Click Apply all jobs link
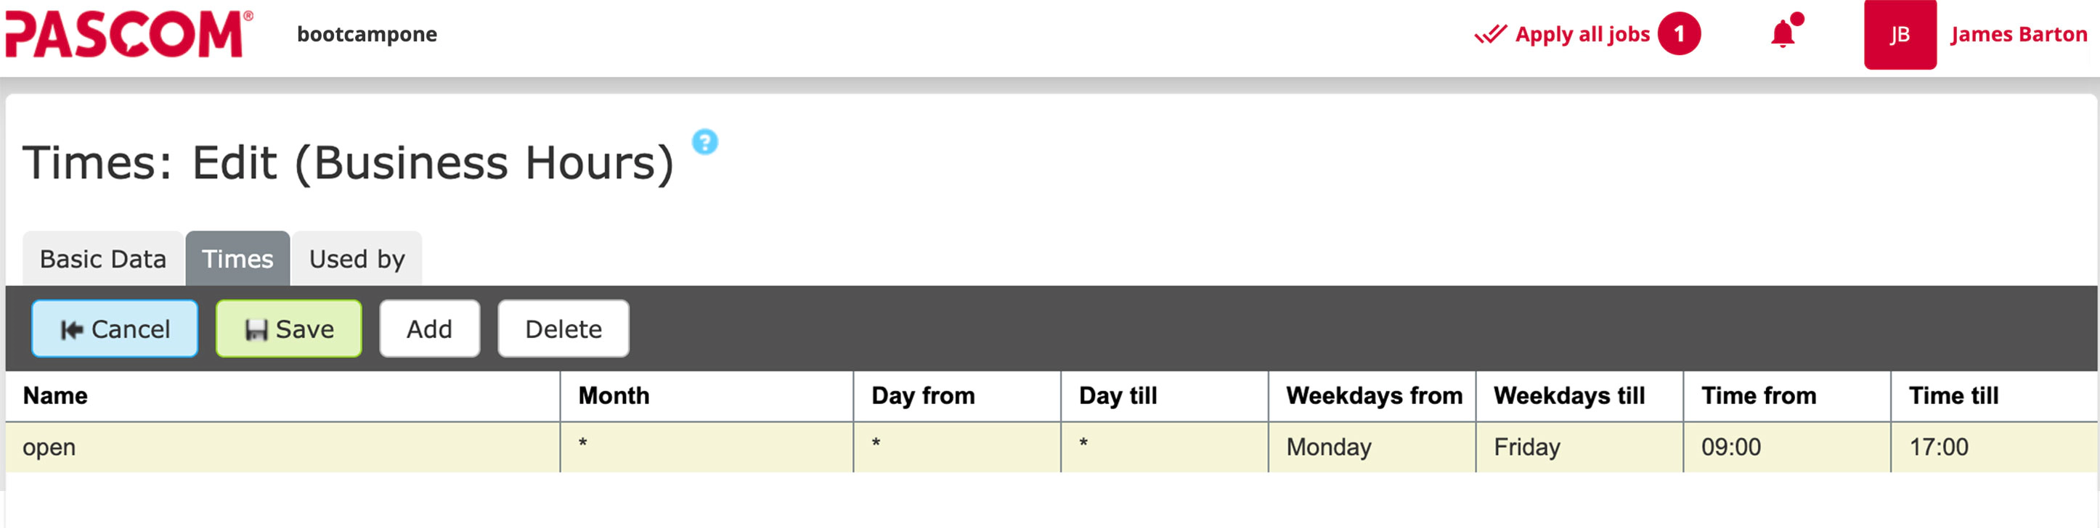The height and width of the screenshot is (528, 2100). tap(1582, 34)
